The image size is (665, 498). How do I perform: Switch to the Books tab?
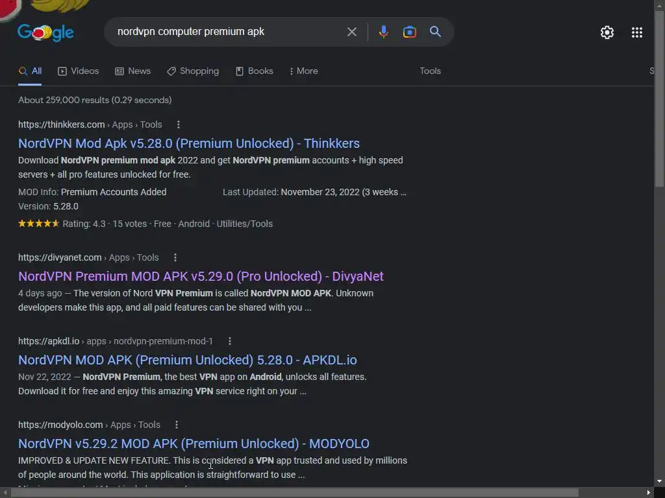click(254, 71)
